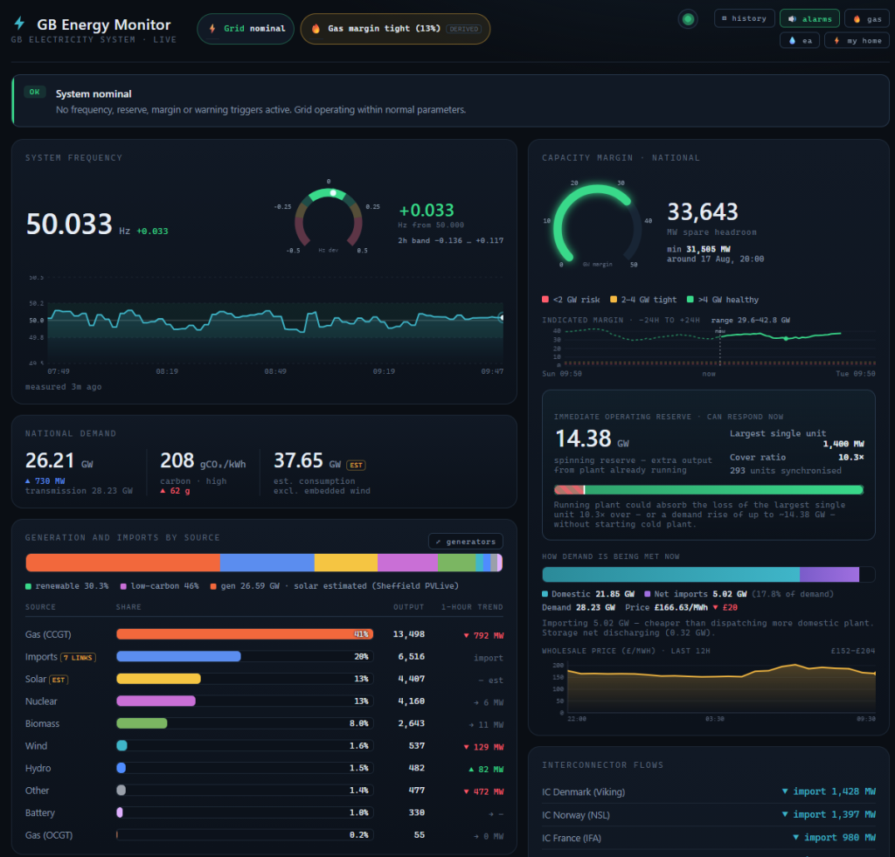Expand the generators view
This screenshot has width=895, height=857.
465,542
